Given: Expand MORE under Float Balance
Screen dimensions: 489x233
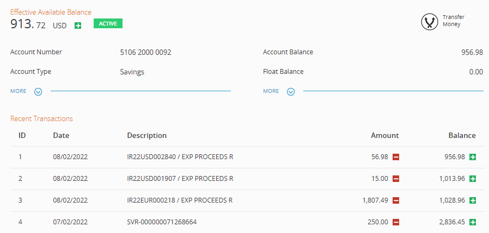Looking at the screenshot, I should pyautogui.click(x=290, y=91).
